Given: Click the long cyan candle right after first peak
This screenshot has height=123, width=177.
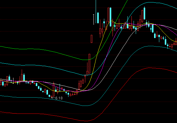Looking at the screenshot, I should coord(110,17).
